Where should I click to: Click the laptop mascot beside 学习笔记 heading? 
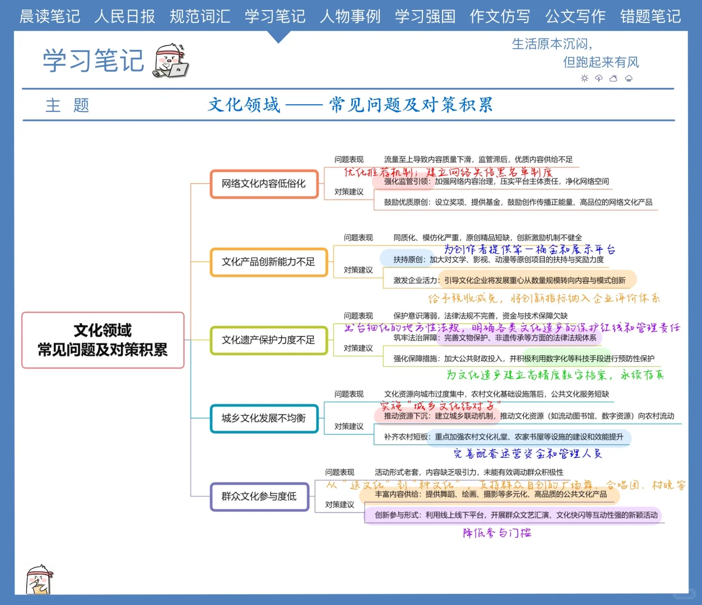coord(171,62)
